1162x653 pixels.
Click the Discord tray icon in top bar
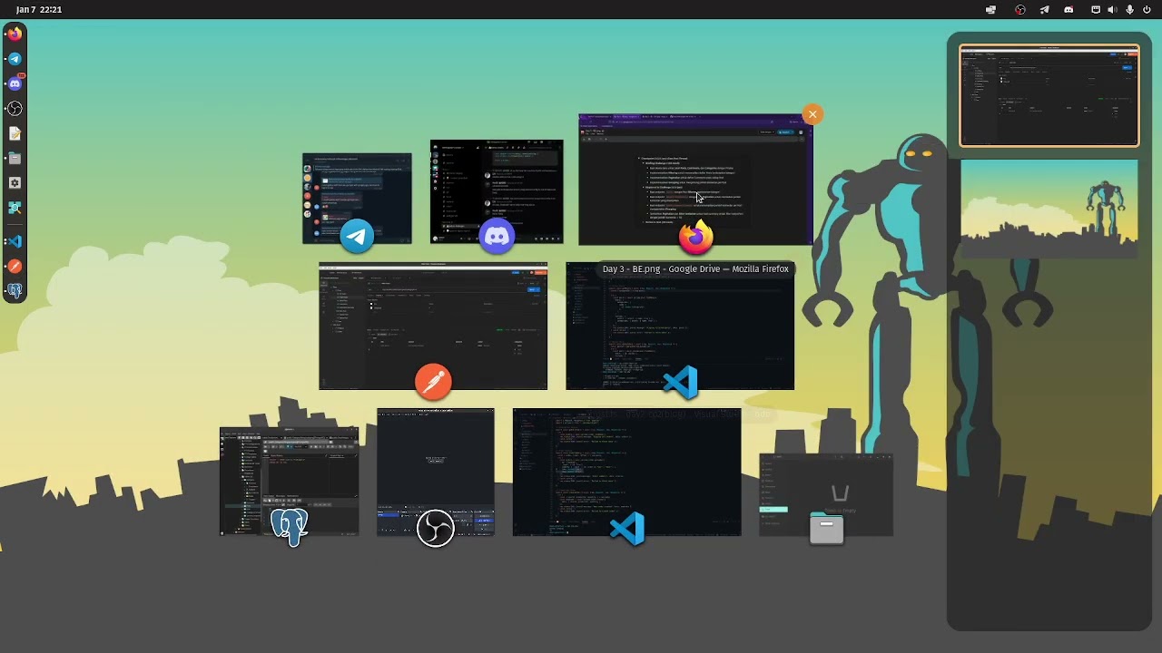[x=1068, y=9]
